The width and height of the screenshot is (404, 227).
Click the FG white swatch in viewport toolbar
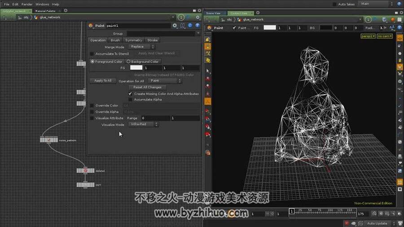point(270,27)
